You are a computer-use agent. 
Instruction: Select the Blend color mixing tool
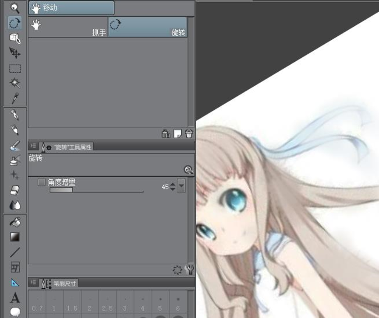click(15, 205)
